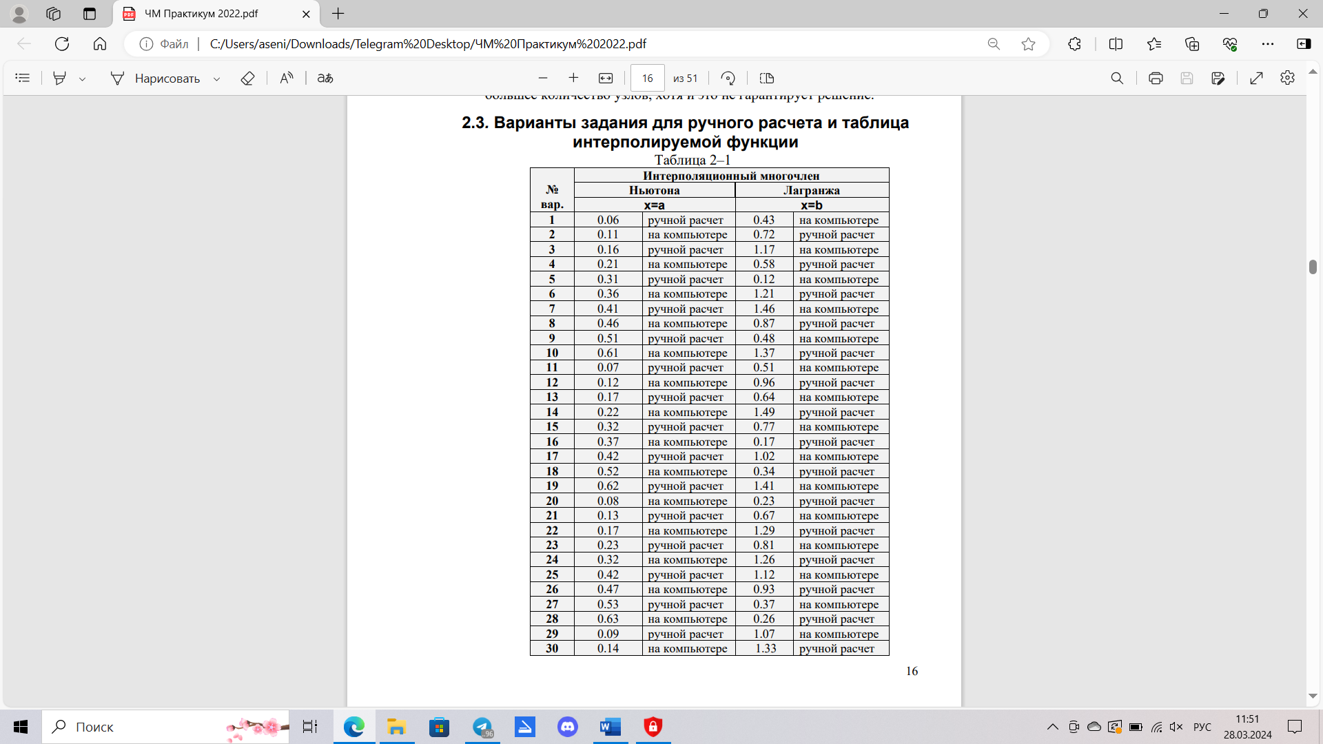Activate the Нарисовать draw tool
This screenshot has width=1323, height=744.
155,78
